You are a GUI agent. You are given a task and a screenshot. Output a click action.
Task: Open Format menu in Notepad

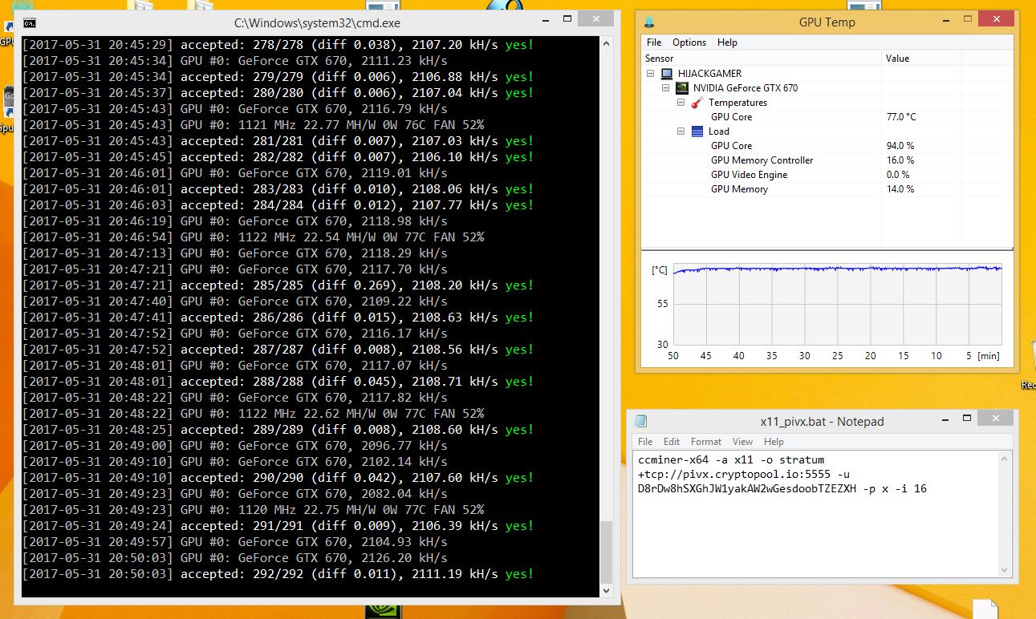click(x=706, y=442)
